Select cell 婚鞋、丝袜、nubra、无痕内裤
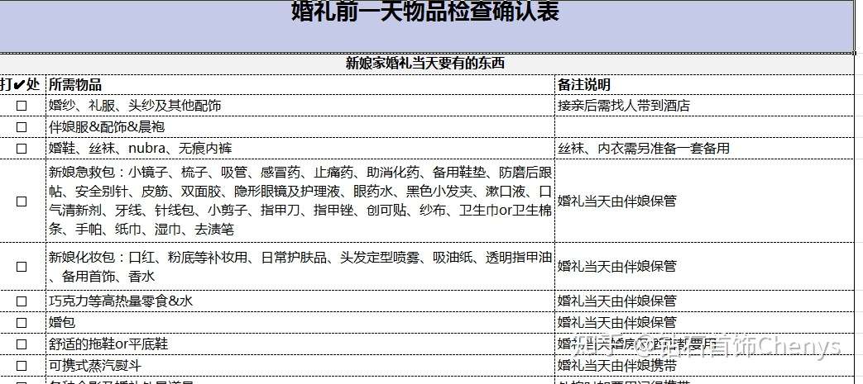This screenshot has height=384, width=863. pyautogui.click(x=300, y=149)
